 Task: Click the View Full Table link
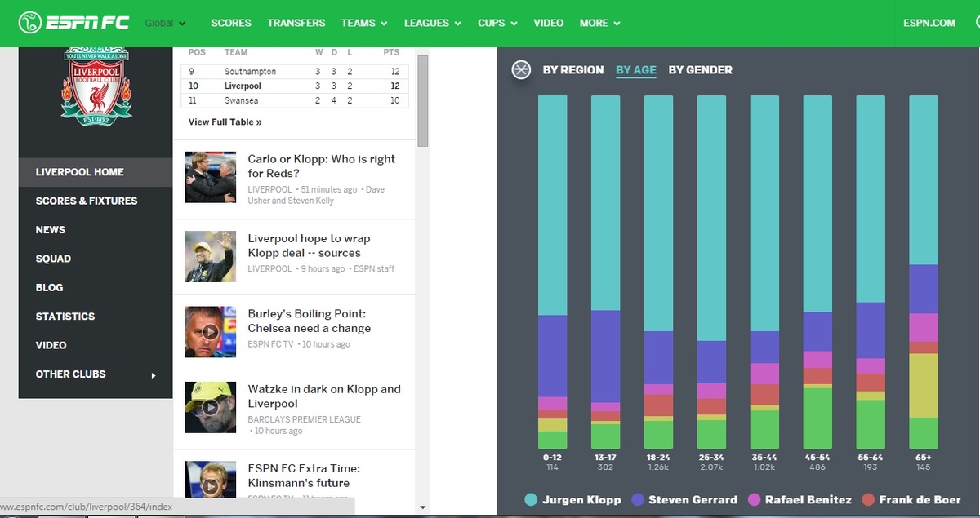[x=225, y=122]
